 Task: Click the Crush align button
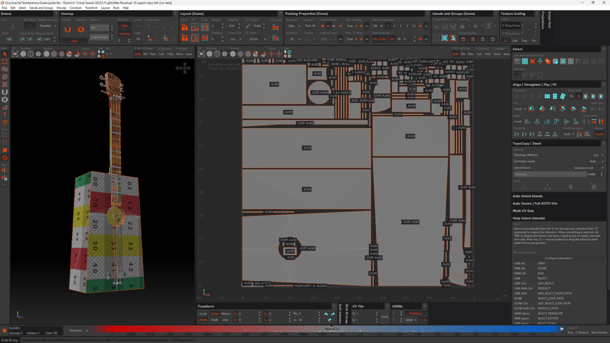517,121
